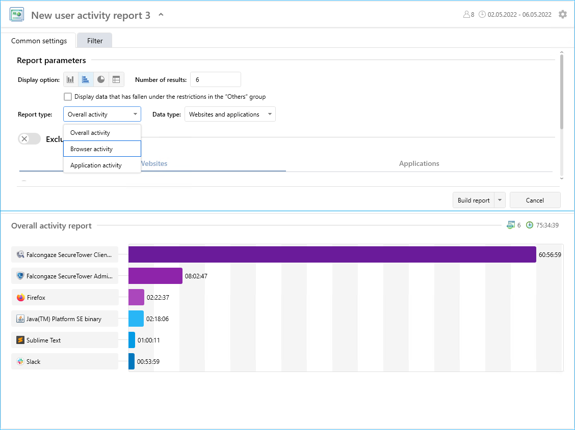Screen dimensions: 575x430
Task: Click the Sublime Text icon
Action: [20, 340]
